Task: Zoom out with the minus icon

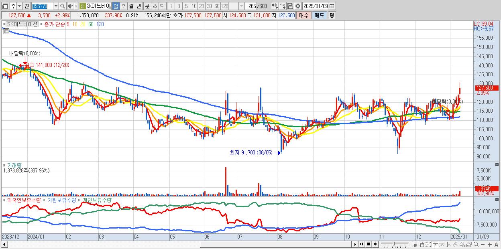Action: click(x=483, y=245)
